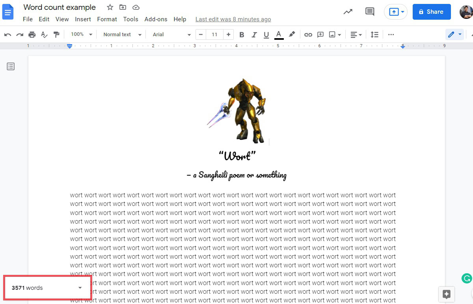Screen dimensions: 473x304
Task: Run the spelling and grammar check
Action: click(x=44, y=35)
